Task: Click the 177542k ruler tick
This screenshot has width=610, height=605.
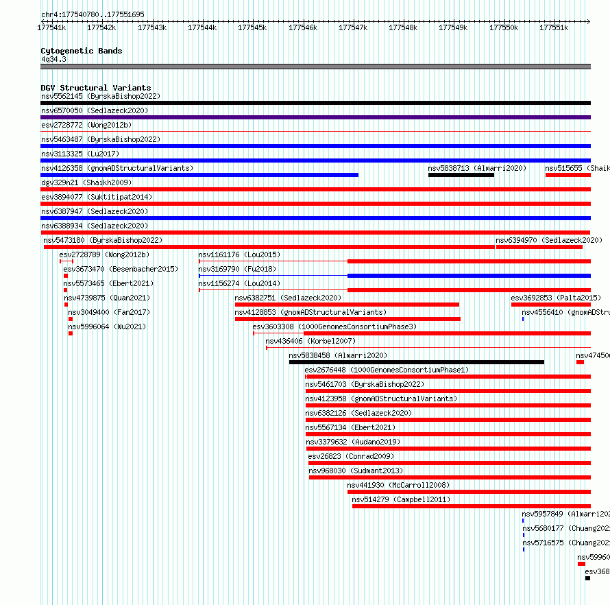Action: pos(101,27)
